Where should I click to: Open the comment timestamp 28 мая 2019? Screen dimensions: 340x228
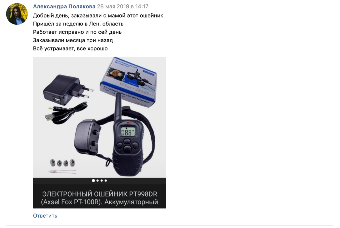click(123, 6)
